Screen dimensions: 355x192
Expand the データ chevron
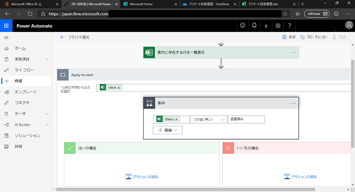pos(47,114)
